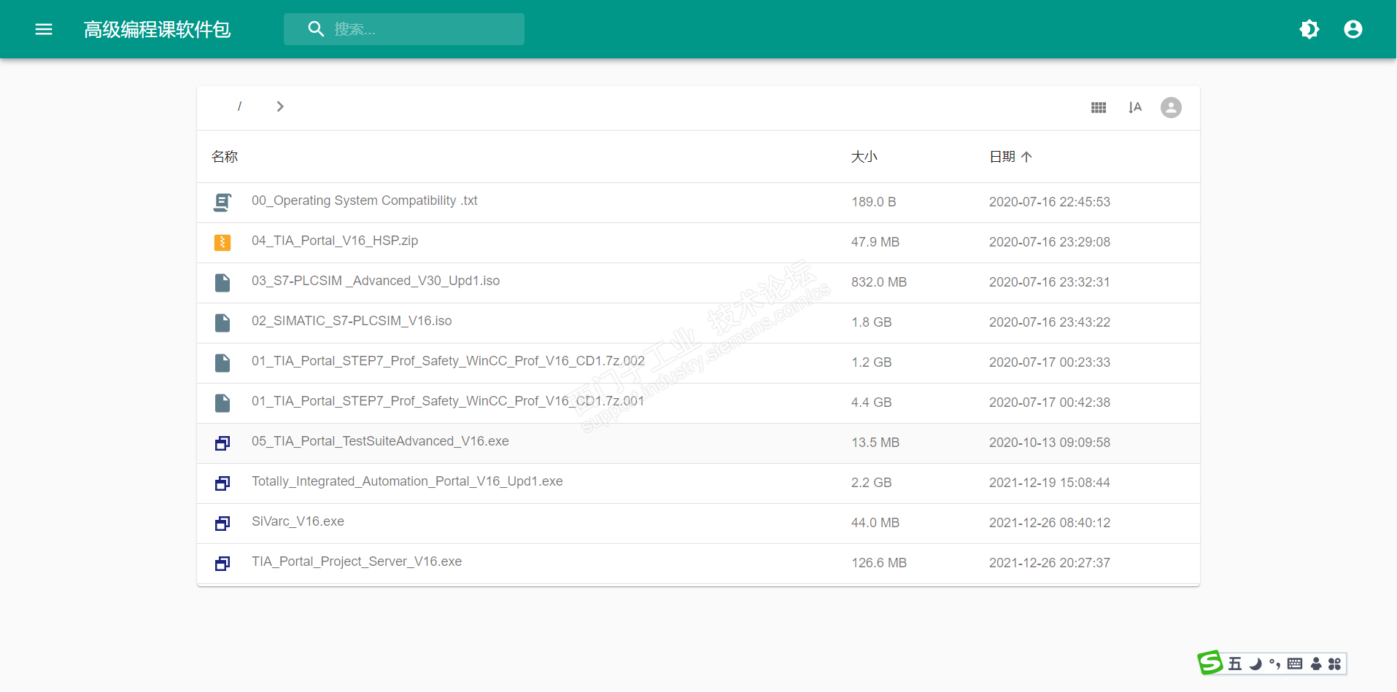Open Sogou toolbox grid icon
The width and height of the screenshot is (1397, 692).
click(1334, 664)
